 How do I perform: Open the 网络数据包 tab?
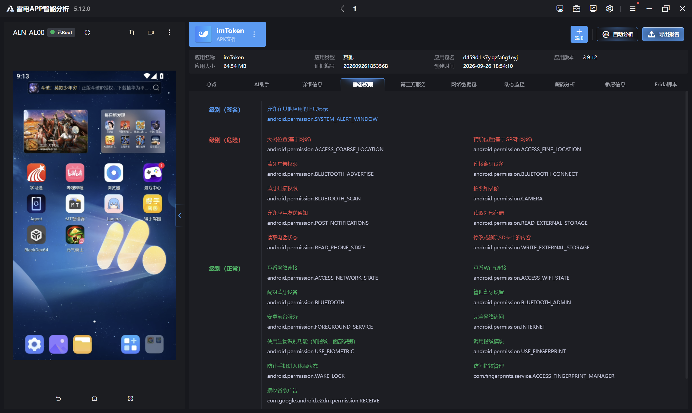tap(463, 84)
